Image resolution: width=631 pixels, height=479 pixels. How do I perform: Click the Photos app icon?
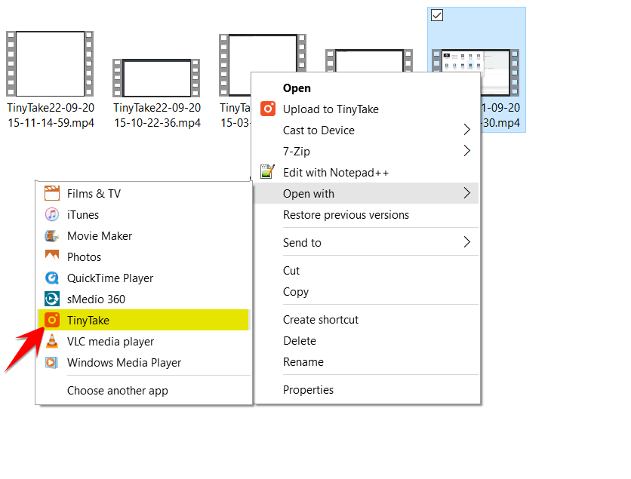click(52, 255)
